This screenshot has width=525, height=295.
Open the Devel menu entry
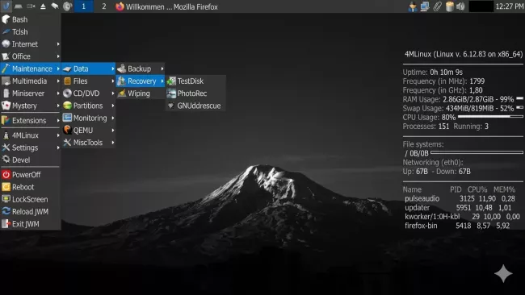pyautogui.click(x=31, y=160)
